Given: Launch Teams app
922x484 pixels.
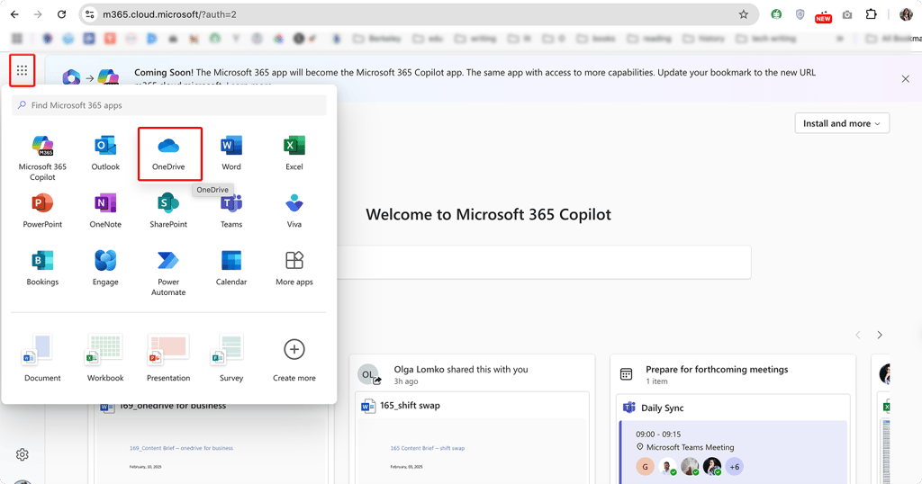Looking at the screenshot, I should pos(231,211).
